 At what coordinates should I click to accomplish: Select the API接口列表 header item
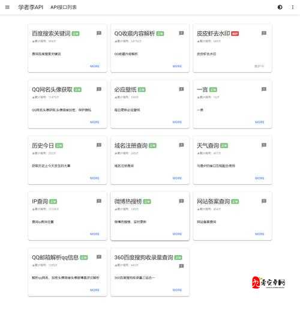(x=64, y=7)
